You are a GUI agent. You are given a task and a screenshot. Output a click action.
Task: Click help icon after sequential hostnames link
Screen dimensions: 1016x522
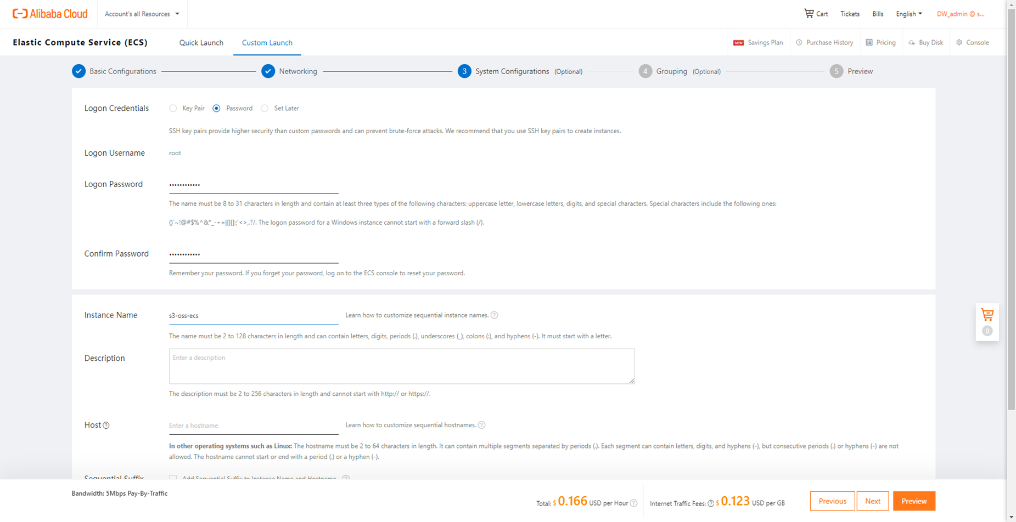[x=481, y=425]
